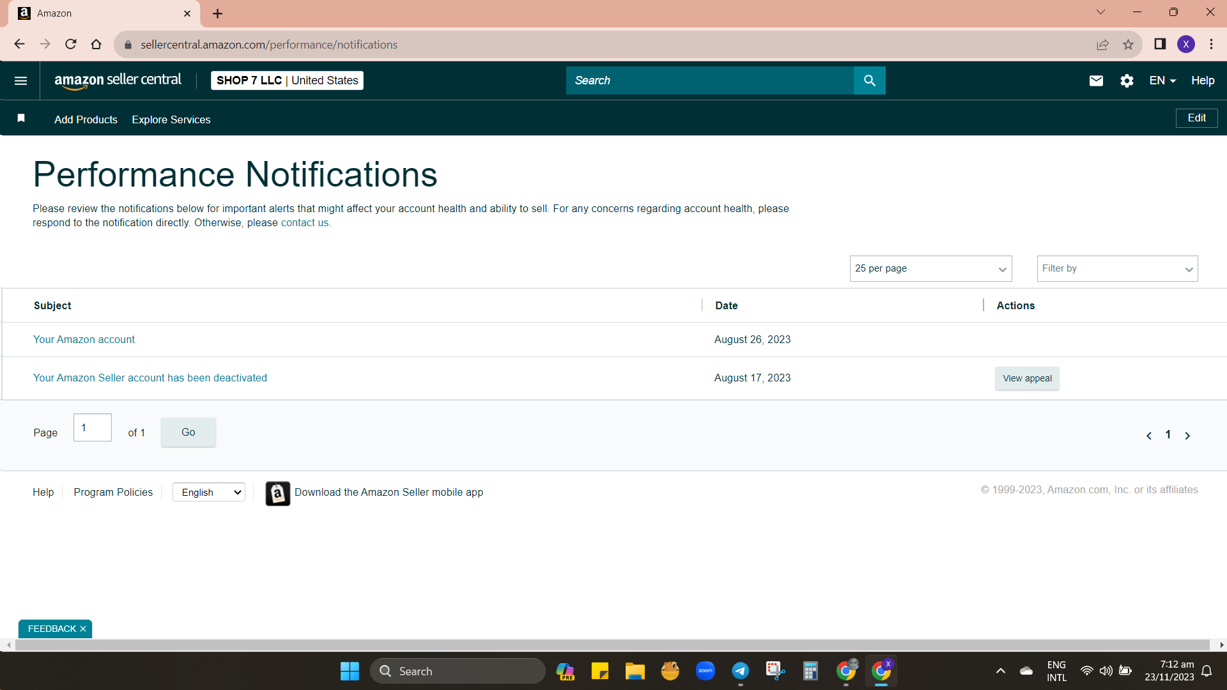The width and height of the screenshot is (1227, 690).
Task: Click Help in the top navigation
Action: tap(1203, 80)
